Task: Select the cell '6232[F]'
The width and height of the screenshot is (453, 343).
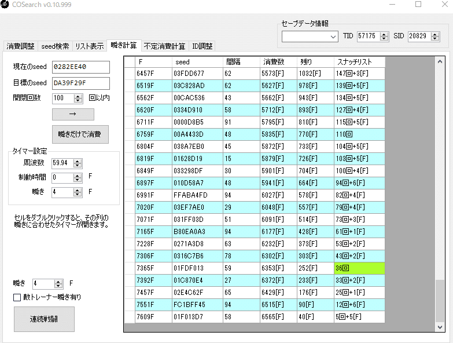Action: coord(278,244)
